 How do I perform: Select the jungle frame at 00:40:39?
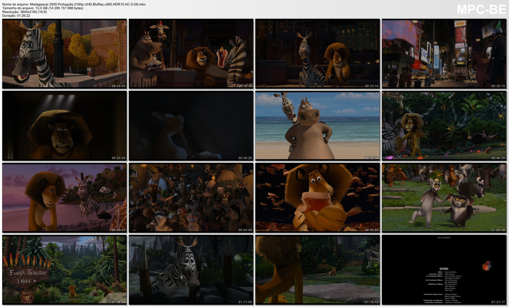click(x=444, y=126)
